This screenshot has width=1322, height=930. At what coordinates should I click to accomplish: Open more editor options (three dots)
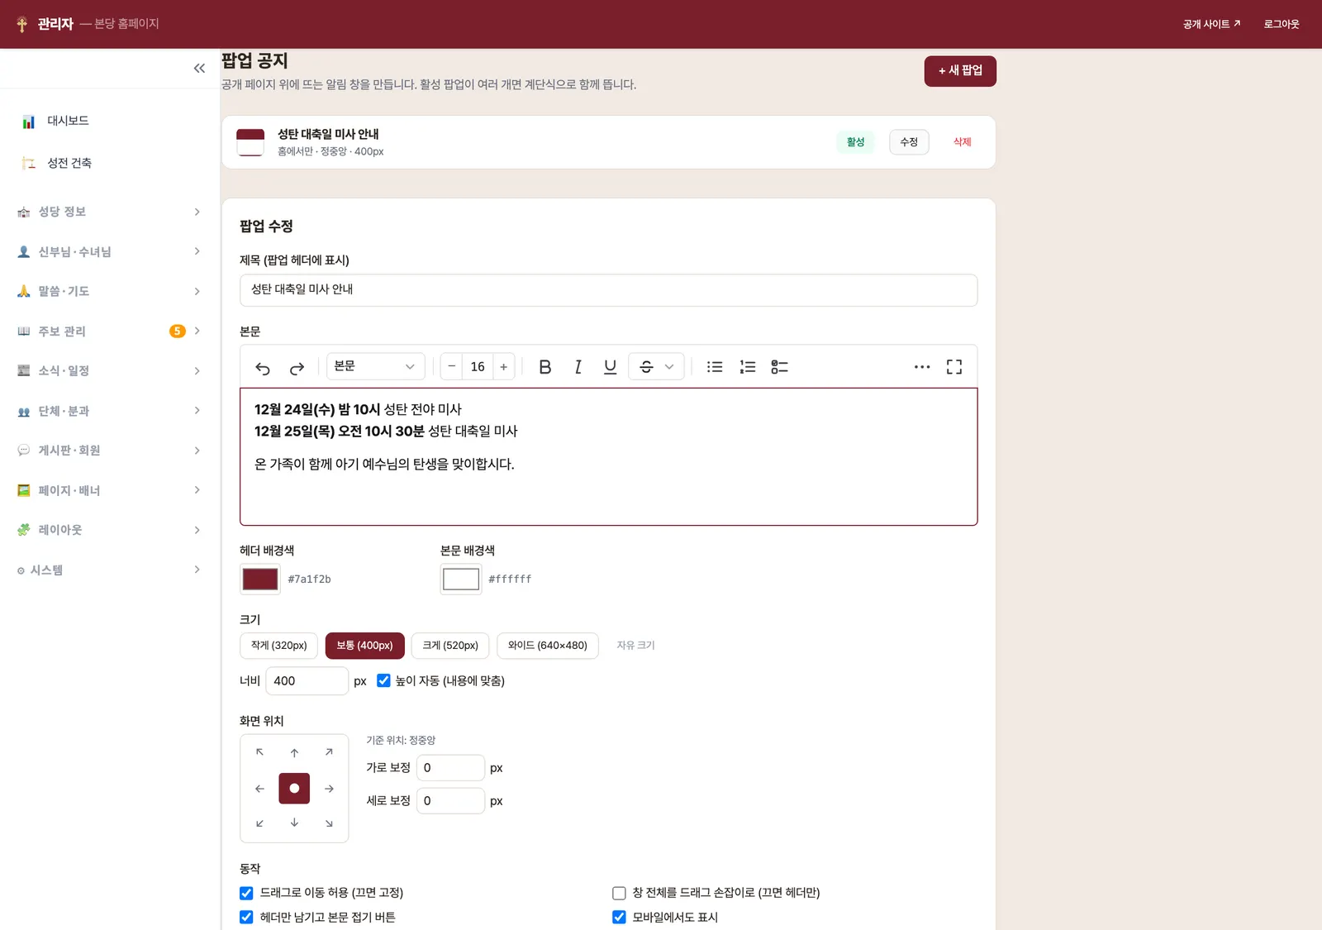[922, 367]
